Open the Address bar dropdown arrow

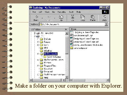106,24
